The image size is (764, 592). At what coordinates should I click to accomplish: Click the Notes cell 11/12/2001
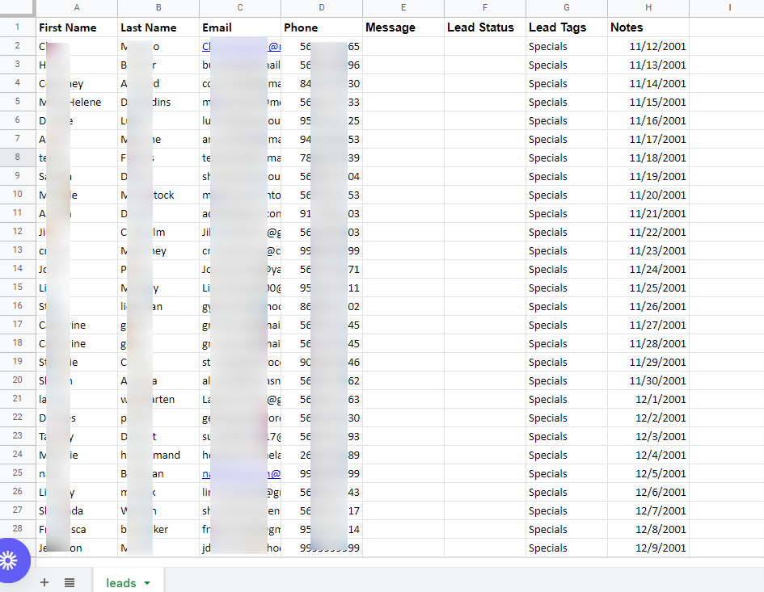648,46
